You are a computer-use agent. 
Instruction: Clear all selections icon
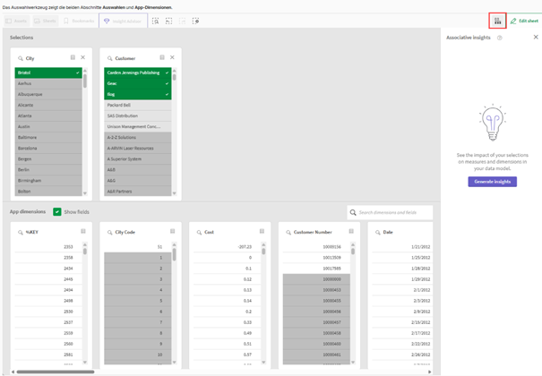click(195, 21)
